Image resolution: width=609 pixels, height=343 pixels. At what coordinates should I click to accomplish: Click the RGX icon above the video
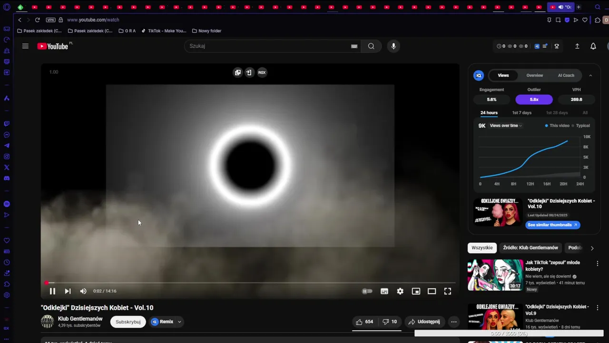click(262, 72)
